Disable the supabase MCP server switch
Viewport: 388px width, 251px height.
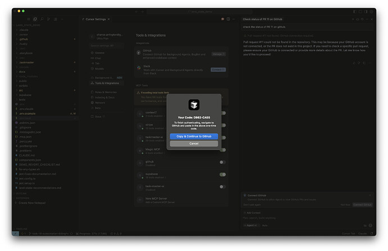[x=223, y=174]
